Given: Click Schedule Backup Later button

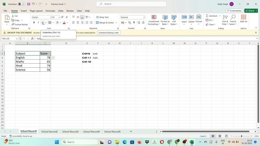Looking at the screenshot, I should (108, 32).
